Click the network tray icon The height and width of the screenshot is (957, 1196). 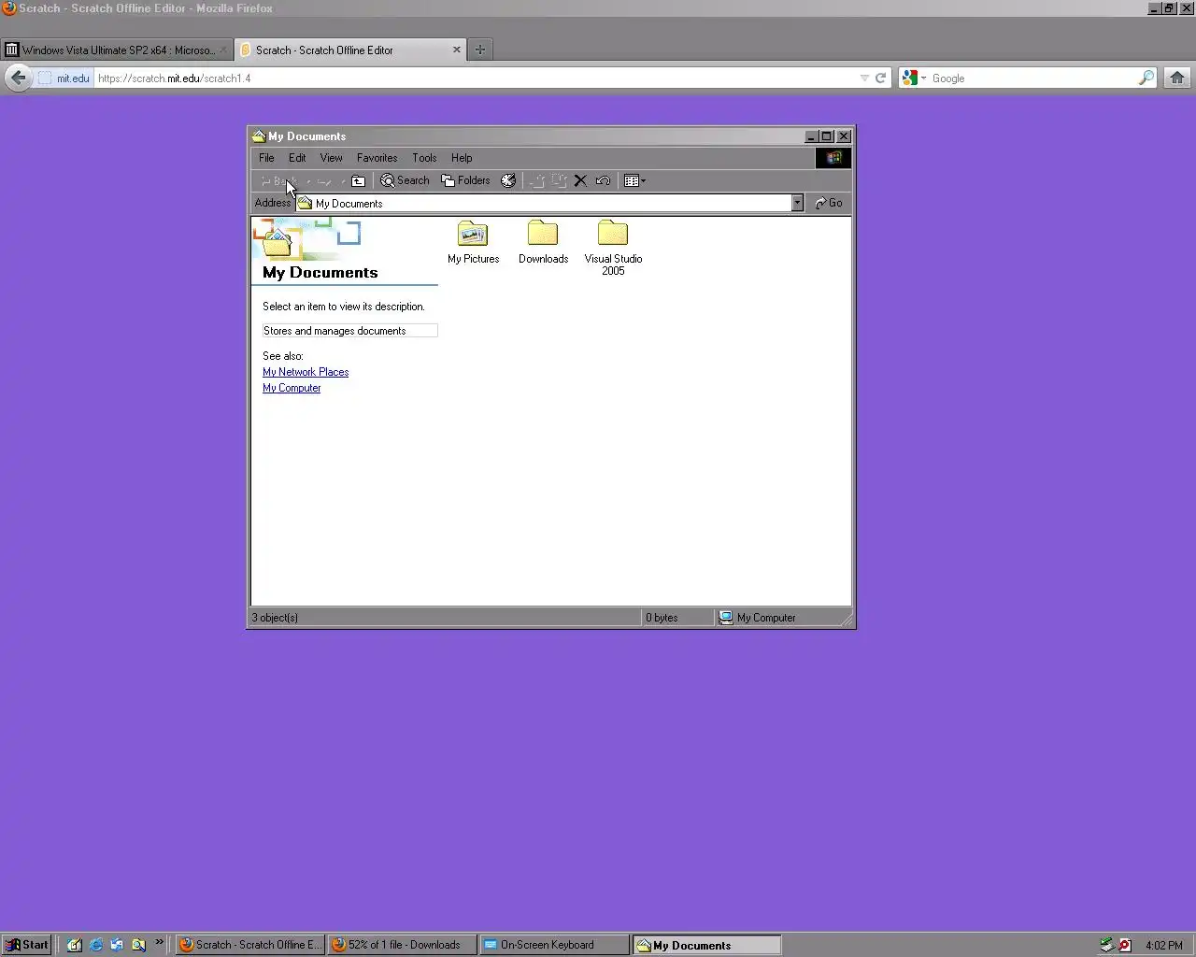pos(1106,945)
